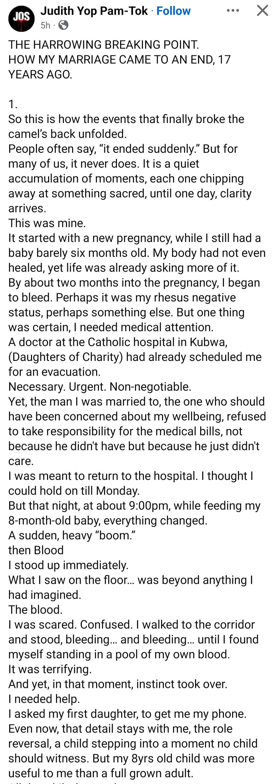Close the post with the X icon
Image resolution: width=276 pixels, height=784 pixels.
point(262,11)
